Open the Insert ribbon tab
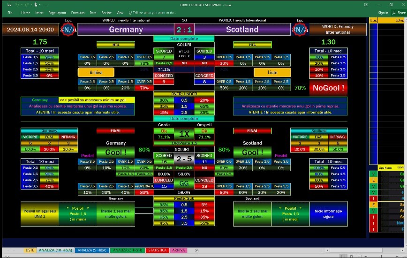This screenshot has height=258, width=407. 39,13
